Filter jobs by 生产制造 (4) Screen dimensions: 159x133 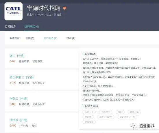click(50, 38)
